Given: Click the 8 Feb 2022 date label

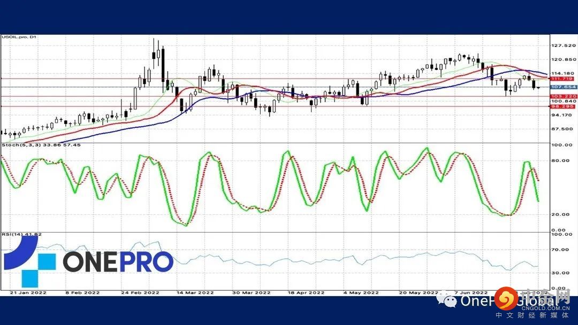Looking at the screenshot, I should (x=82, y=292).
